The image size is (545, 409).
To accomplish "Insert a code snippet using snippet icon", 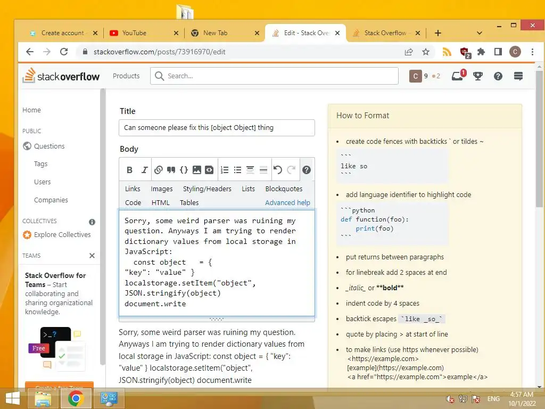I will point(209,170).
